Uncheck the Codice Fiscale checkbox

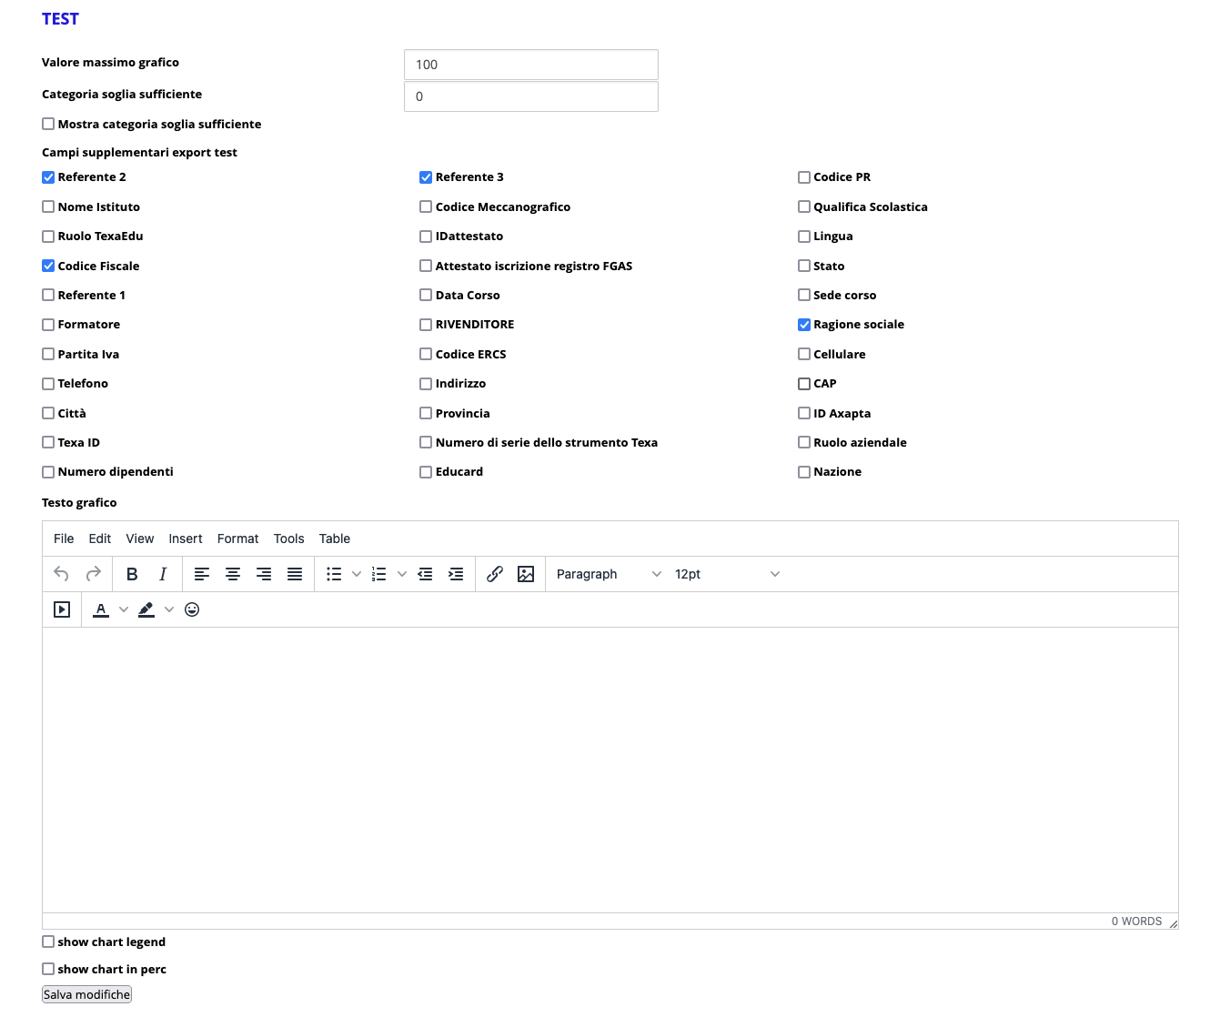tap(48, 266)
